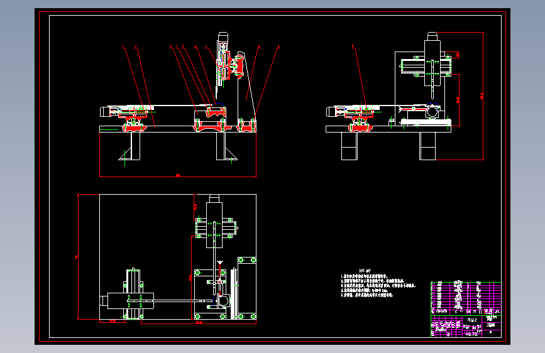Select the vertical spindle head in the front view
The image size is (545, 353).
[223, 59]
